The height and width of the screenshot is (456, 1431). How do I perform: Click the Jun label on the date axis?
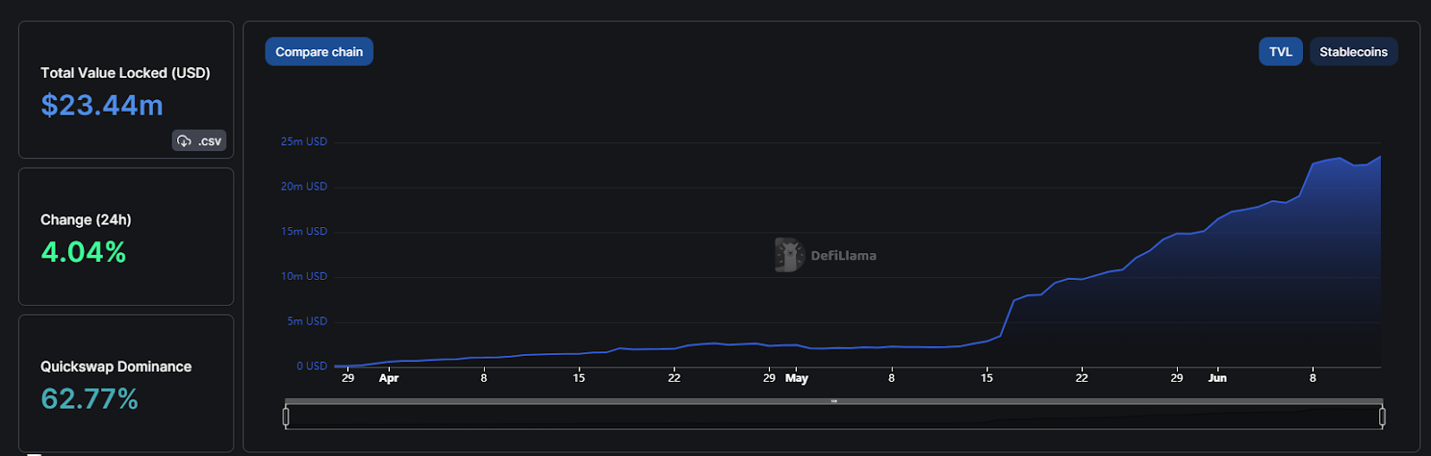click(1218, 378)
